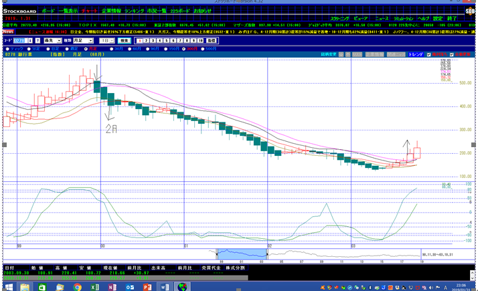Screen dimensions: 478x291
Task: Open the お知らせ menu
Action: click(x=202, y=11)
